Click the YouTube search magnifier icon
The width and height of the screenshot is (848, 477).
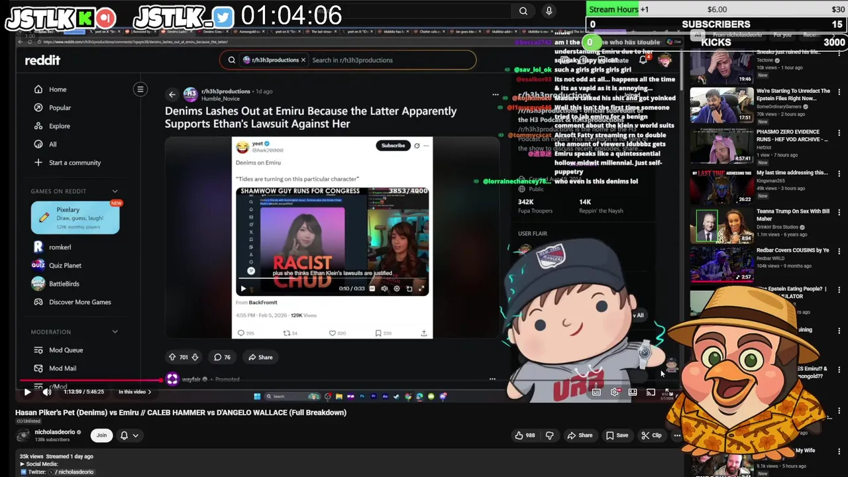click(x=523, y=11)
